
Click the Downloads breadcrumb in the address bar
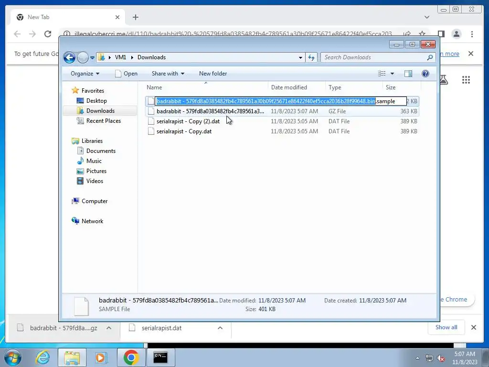[x=151, y=57]
